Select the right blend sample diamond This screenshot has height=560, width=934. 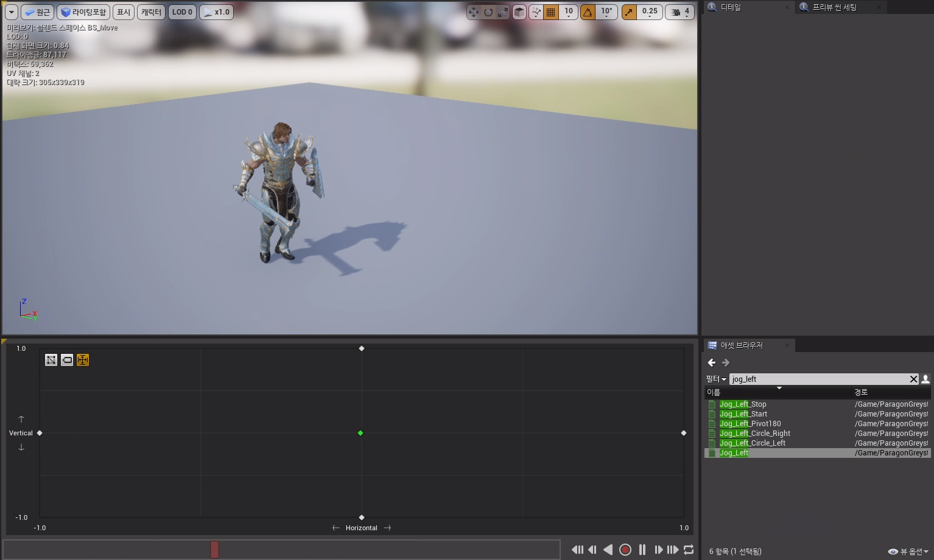tap(684, 433)
